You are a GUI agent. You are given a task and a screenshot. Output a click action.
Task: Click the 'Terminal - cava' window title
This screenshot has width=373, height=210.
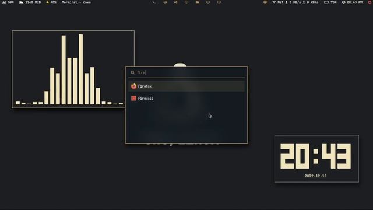click(x=76, y=2)
